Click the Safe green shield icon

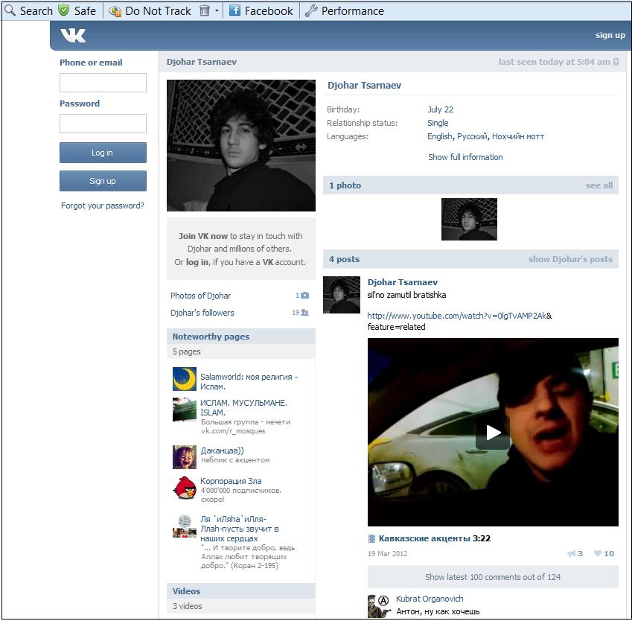pyautogui.click(x=64, y=10)
